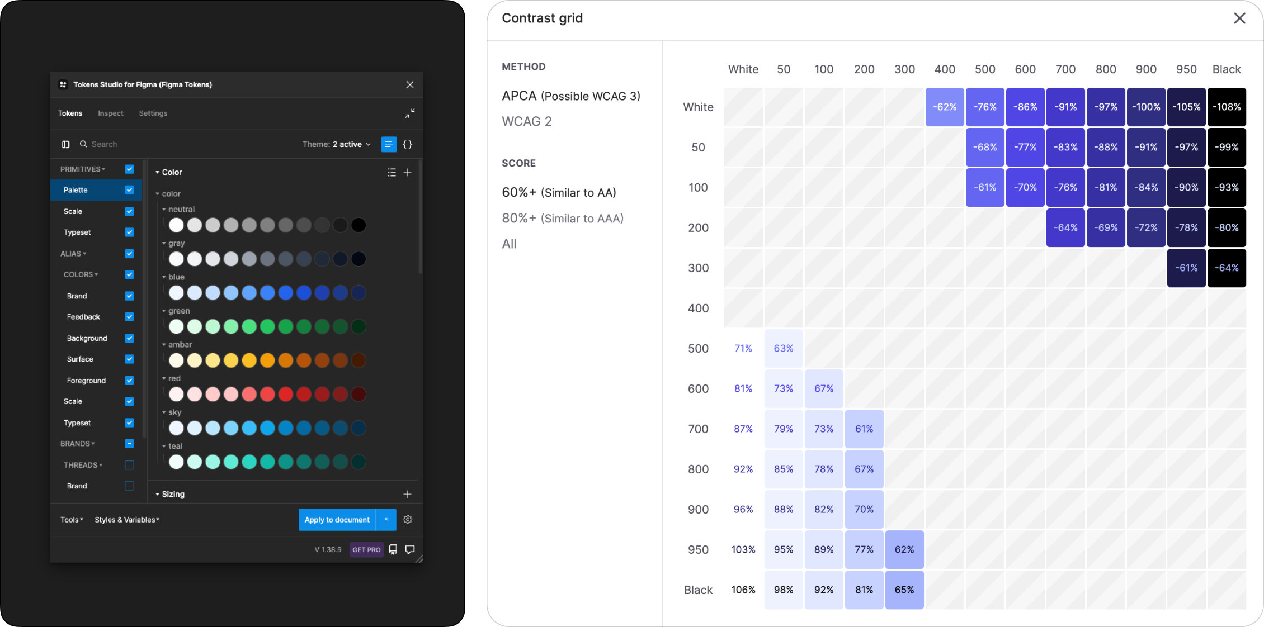The width and height of the screenshot is (1264, 627).
Task: Click the black neutral color swatch
Action: click(x=359, y=225)
